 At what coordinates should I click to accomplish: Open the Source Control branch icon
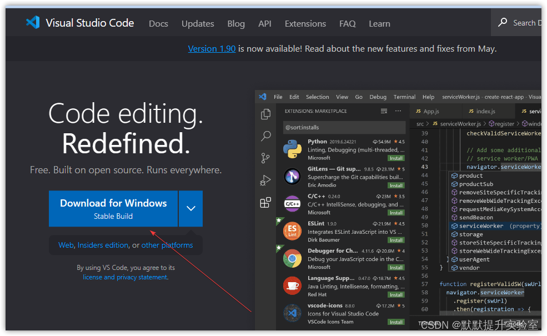[265, 158]
